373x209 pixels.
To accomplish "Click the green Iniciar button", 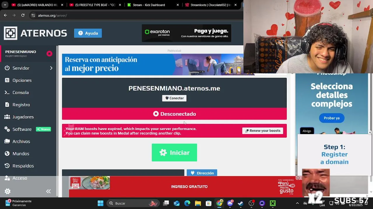I will coord(174,152).
